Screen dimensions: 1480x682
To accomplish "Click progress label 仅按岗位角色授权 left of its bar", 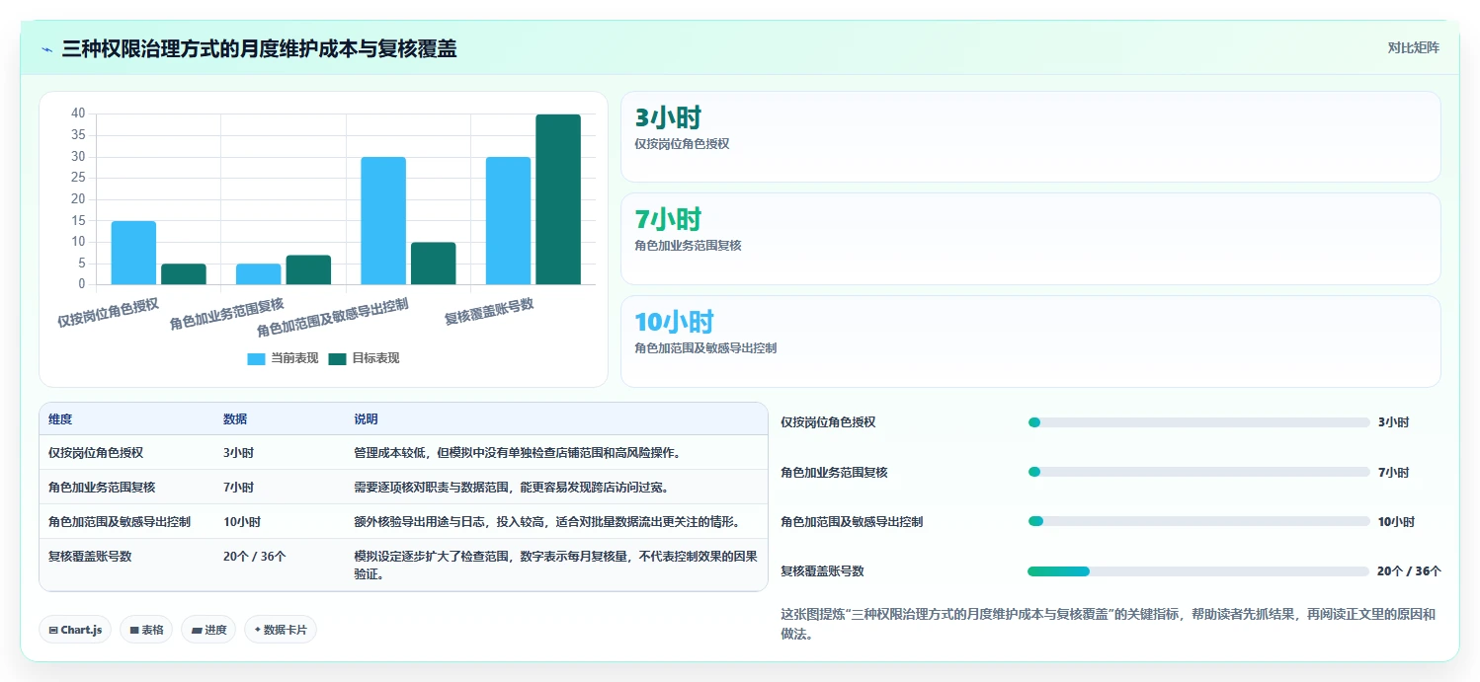I will [828, 422].
